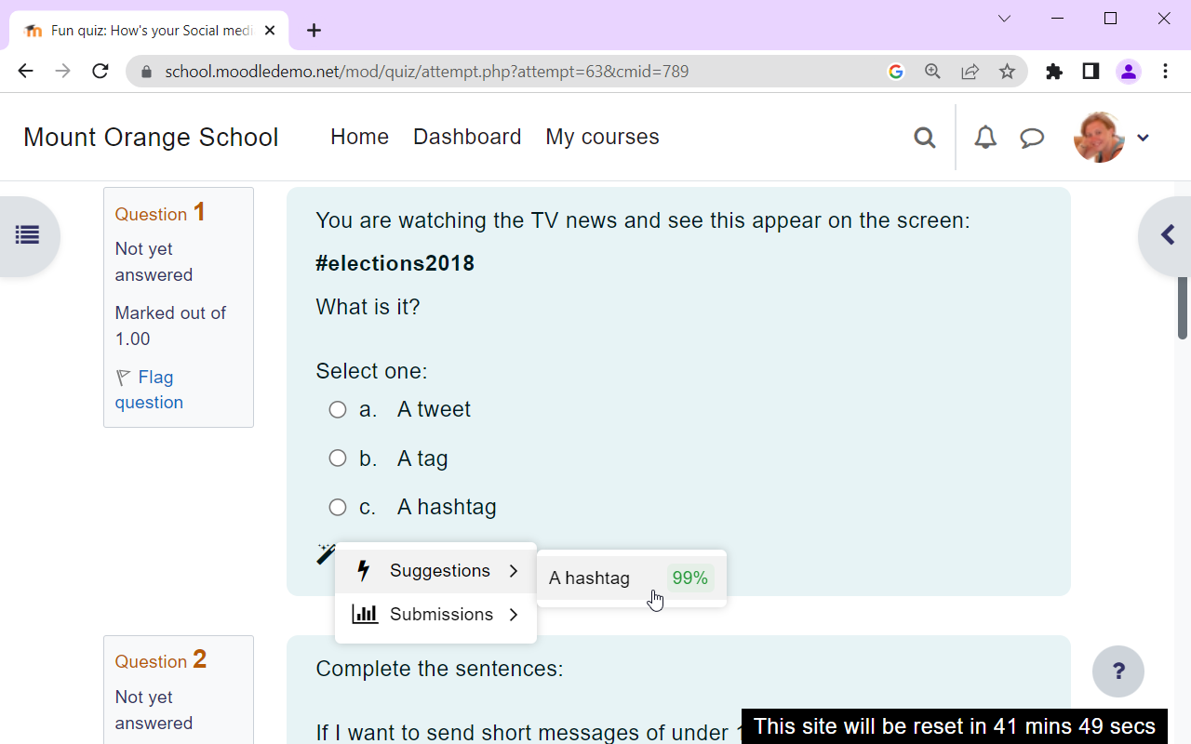1191x744 pixels.
Task: Select radio option c. A hashtag
Action: click(338, 507)
